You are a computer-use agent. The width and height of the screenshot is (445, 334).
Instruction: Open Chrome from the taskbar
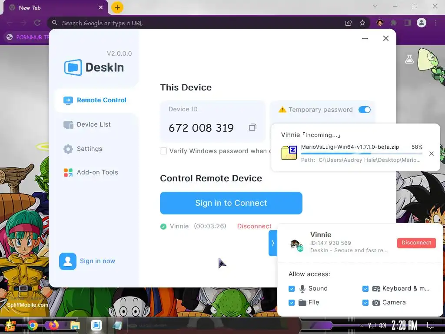pyautogui.click(x=33, y=325)
